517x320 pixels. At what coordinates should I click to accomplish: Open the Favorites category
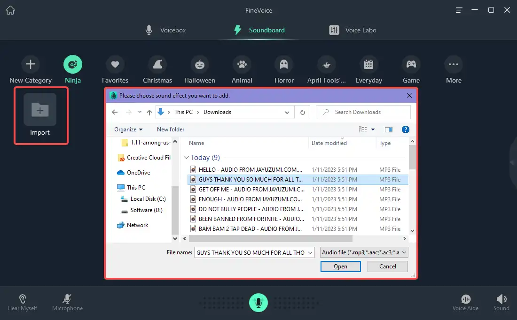pyautogui.click(x=115, y=70)
